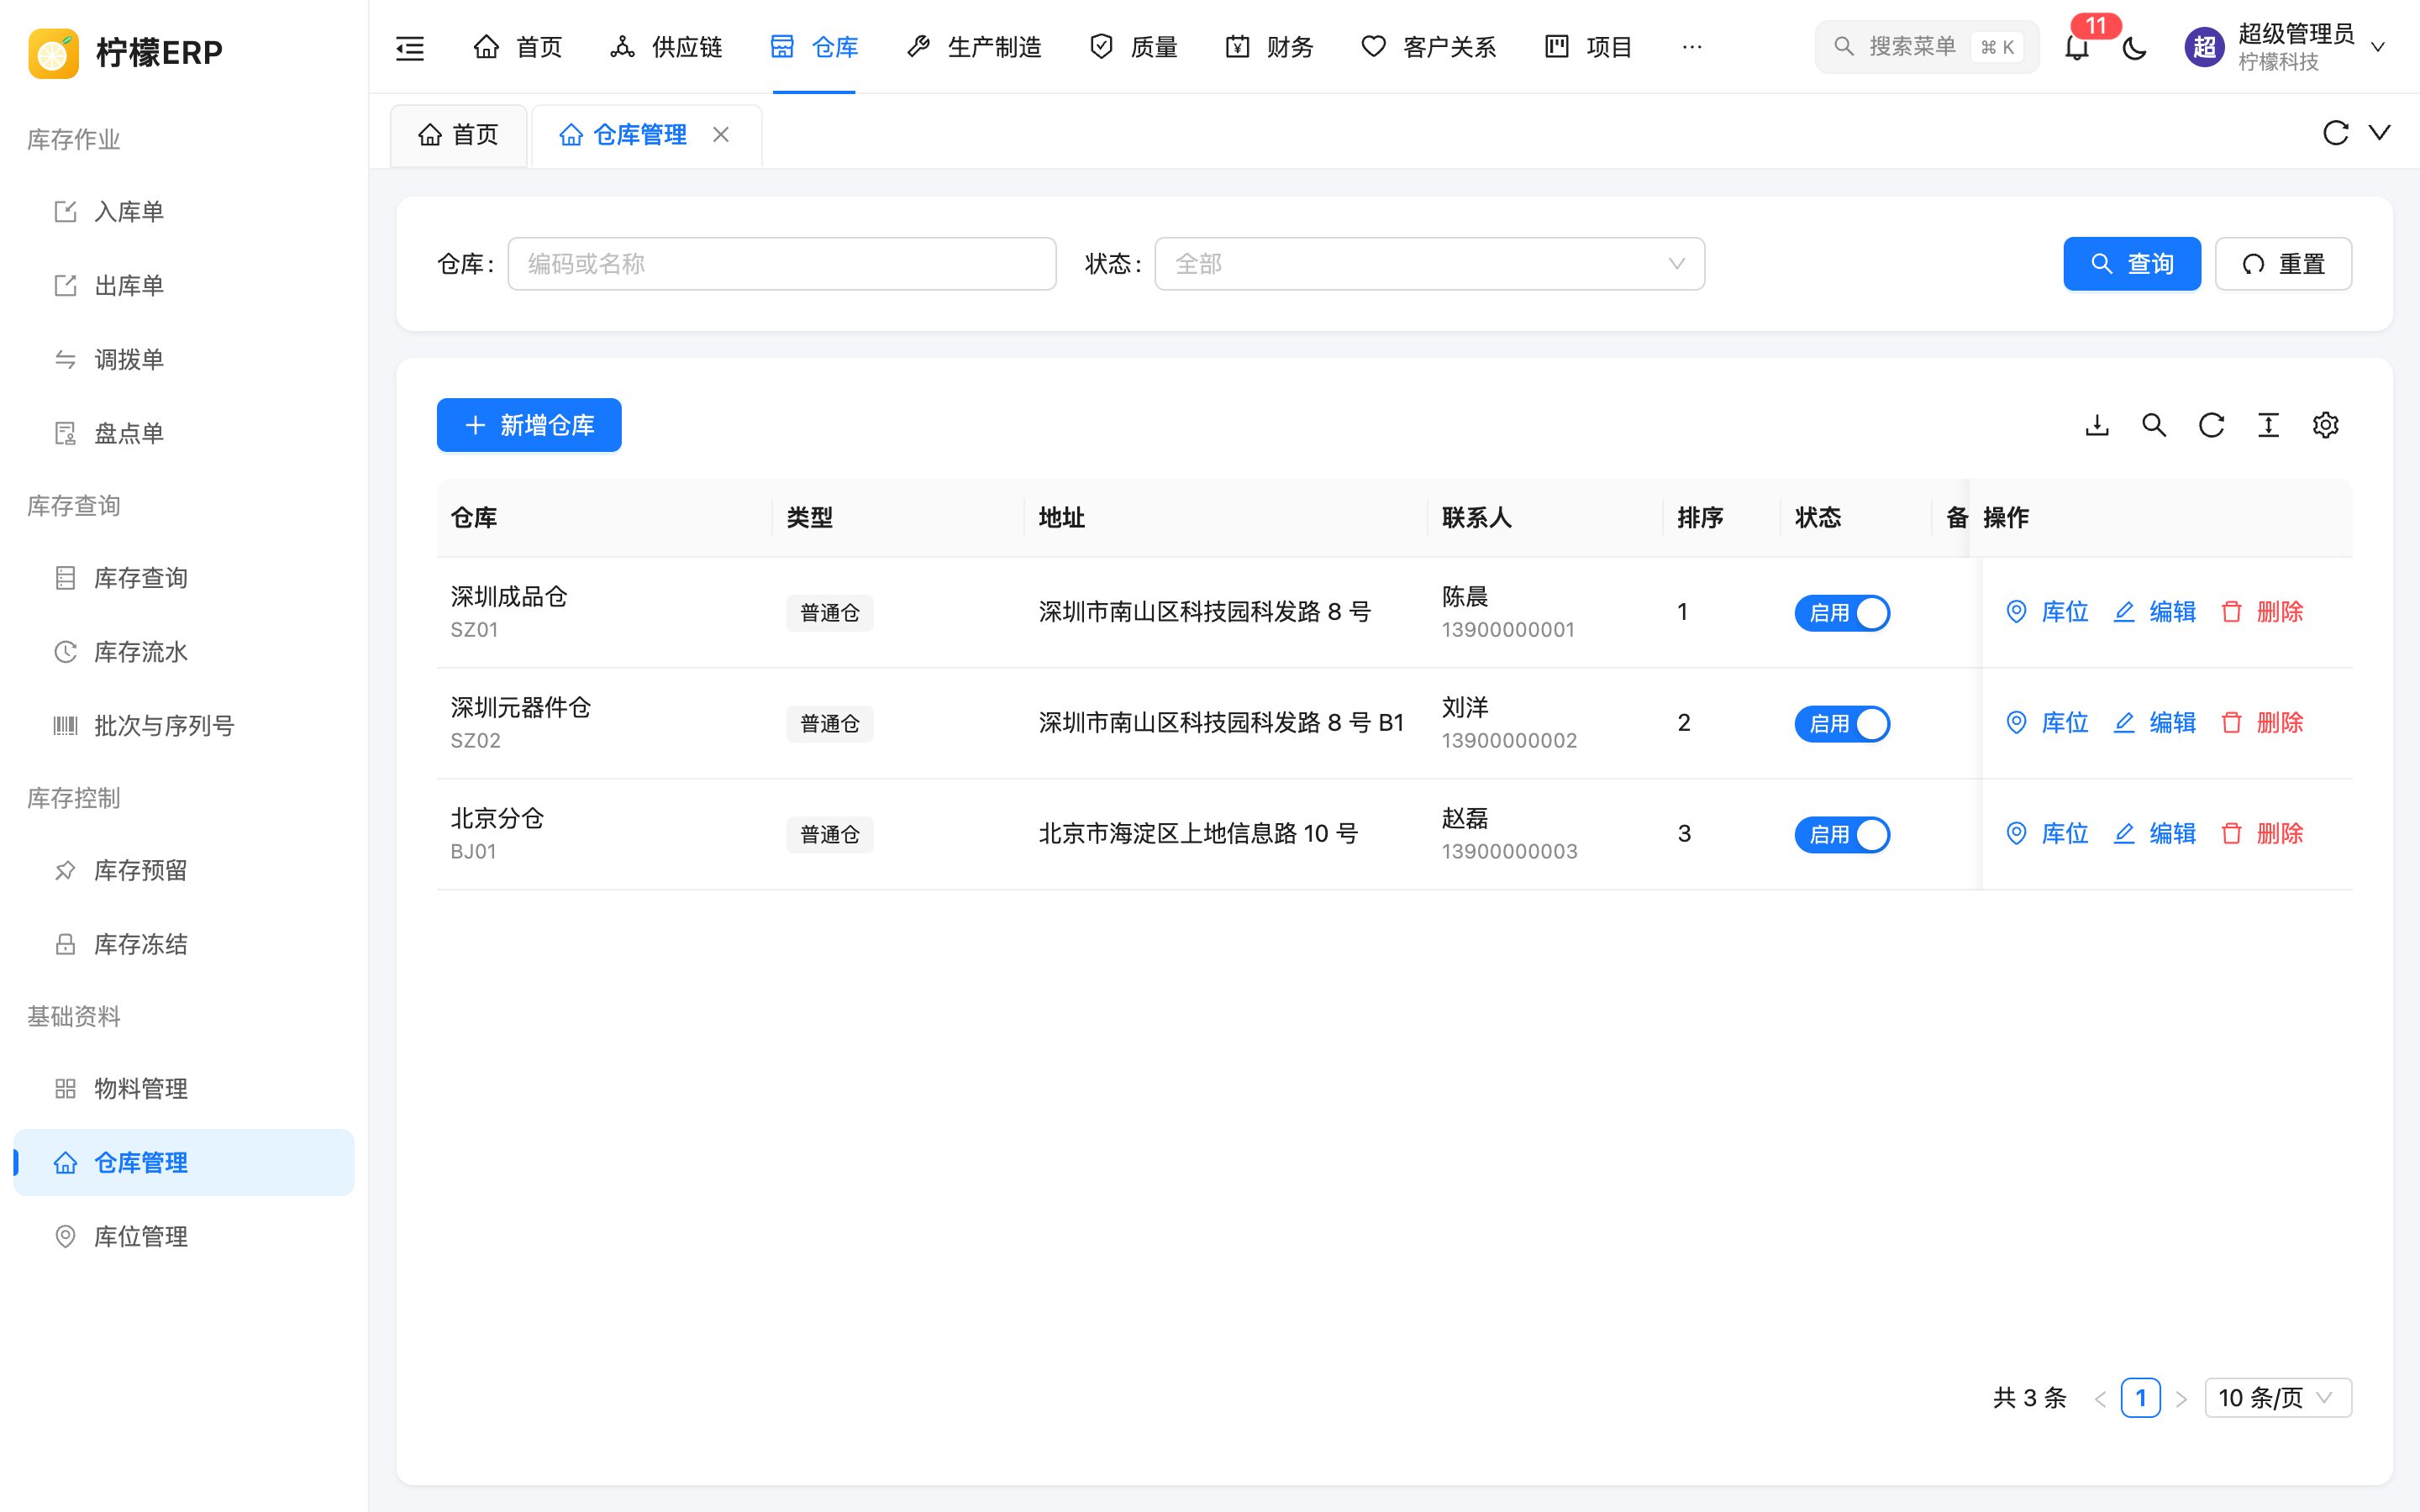Open the 状态 filter dropdown
The width and height of the screenshot is (2420, 1512).
click(1429, 264)
